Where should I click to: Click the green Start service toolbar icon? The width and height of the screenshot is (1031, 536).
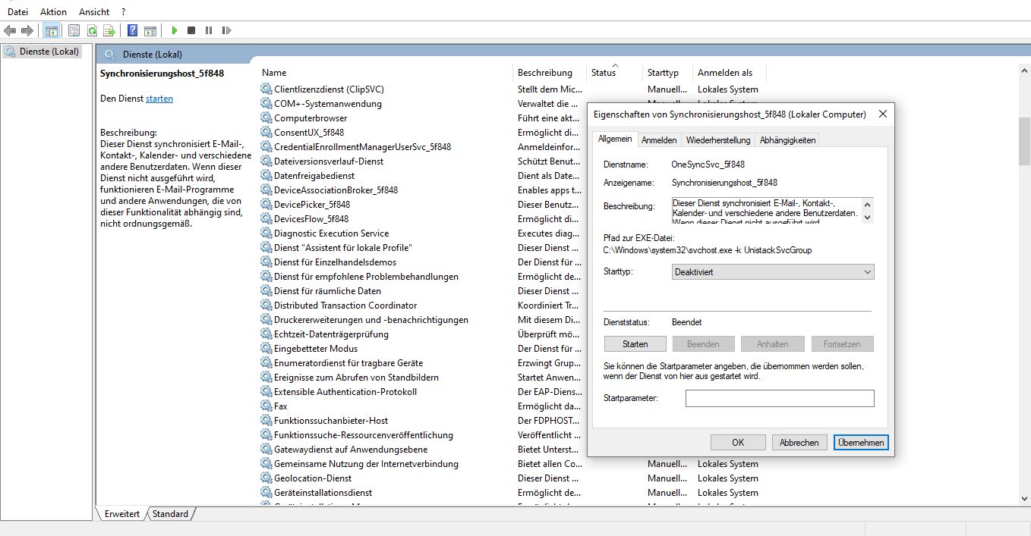(x=175, y=30)
